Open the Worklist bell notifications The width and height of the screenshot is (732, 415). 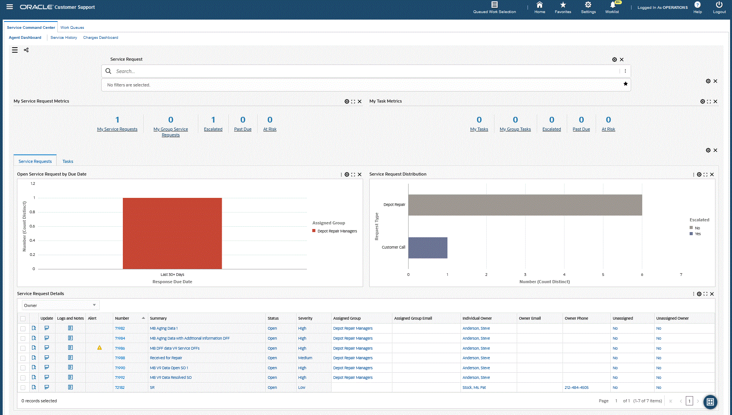pos(612,5)
